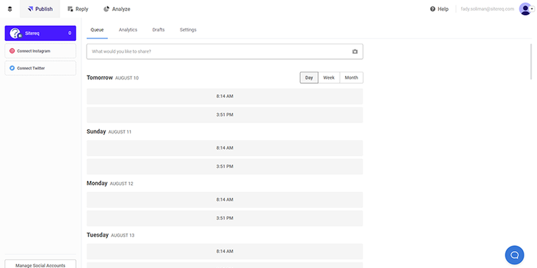Open the chat support bubble
537x268 pixels.
click(514, 255)
